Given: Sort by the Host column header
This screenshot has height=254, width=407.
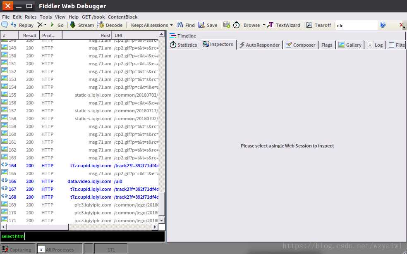Looking at the screenshot, I should click(87, 35).
